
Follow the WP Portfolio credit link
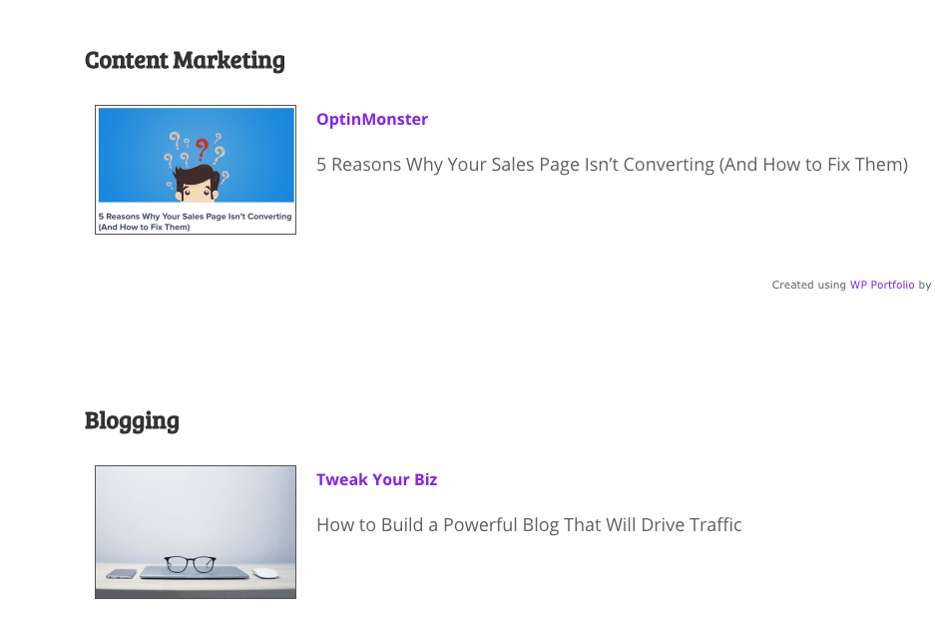pyautogui.click(x=882, y=285)
